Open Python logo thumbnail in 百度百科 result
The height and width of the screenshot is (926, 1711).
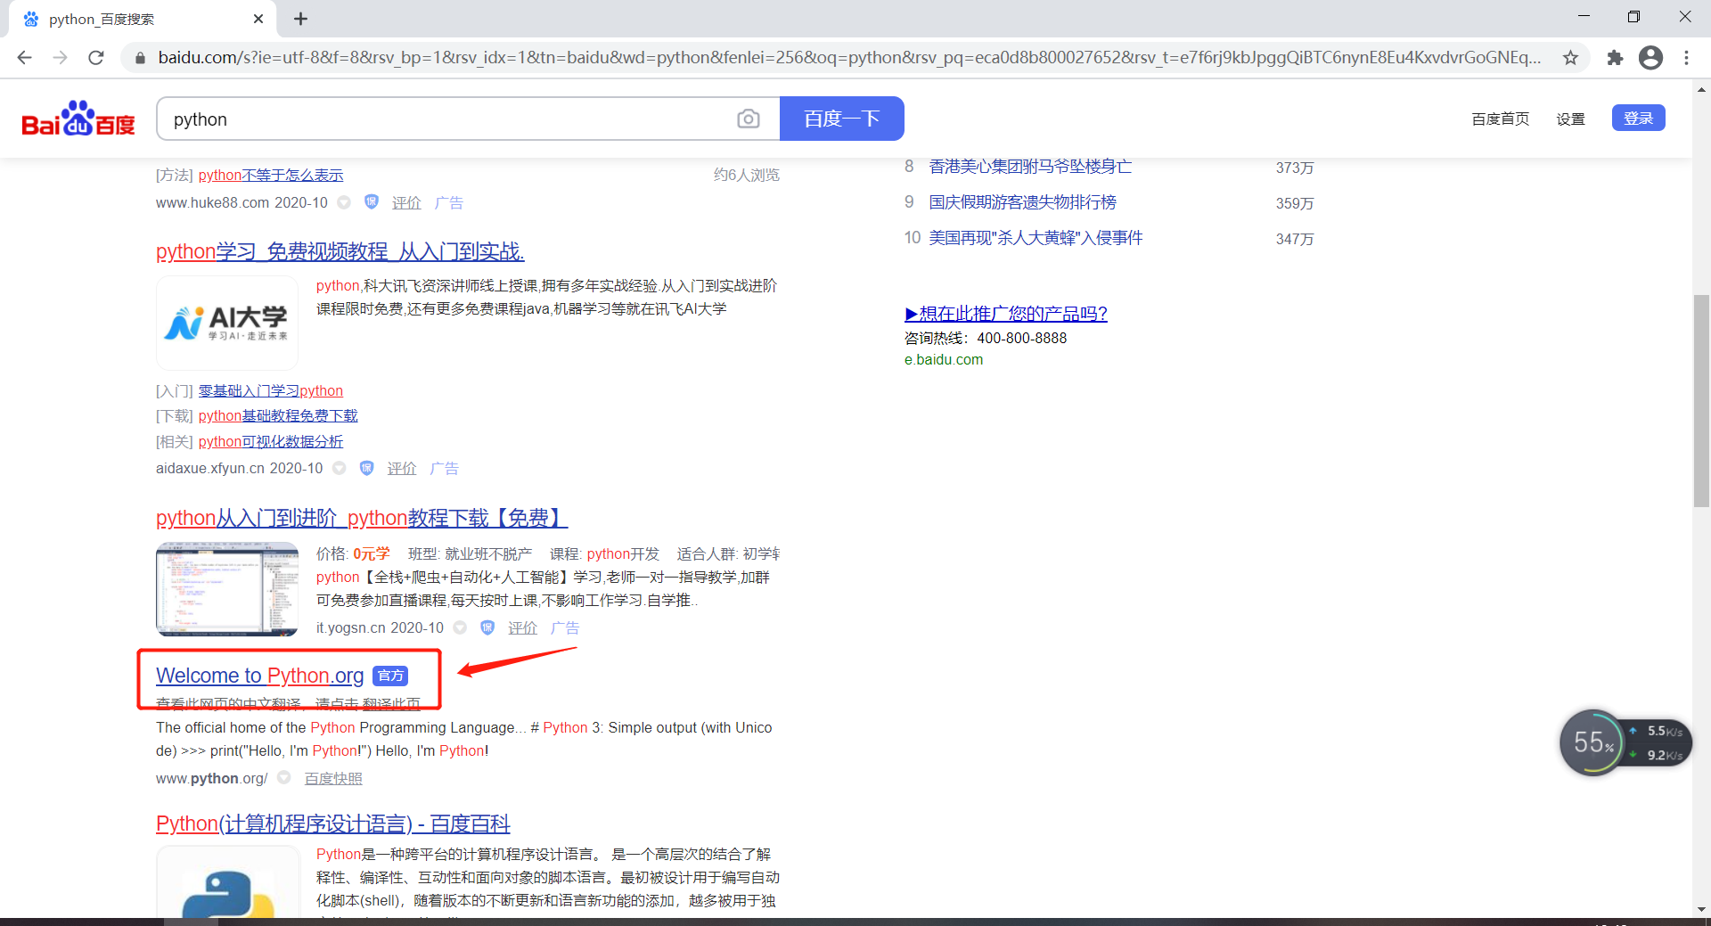[227, 881]
